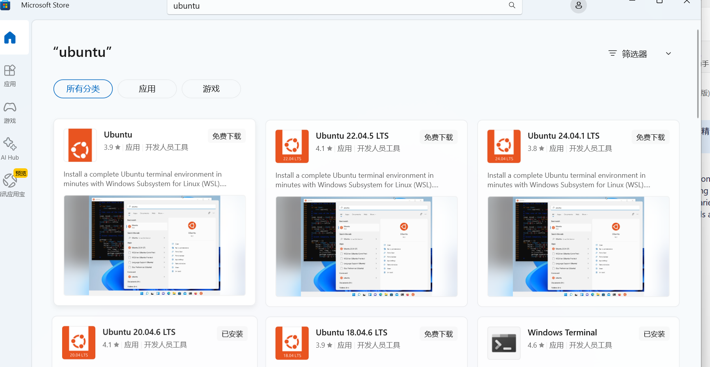Click 免费下载 for Ubuntu 24.04.1 LTS

tap(650, 137)
